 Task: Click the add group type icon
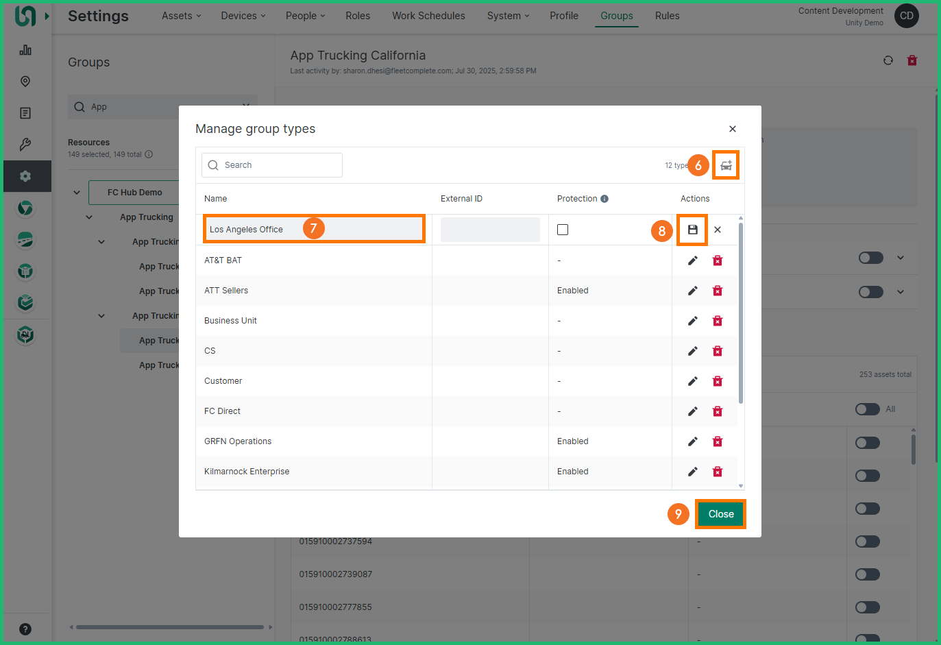point(726,165)
